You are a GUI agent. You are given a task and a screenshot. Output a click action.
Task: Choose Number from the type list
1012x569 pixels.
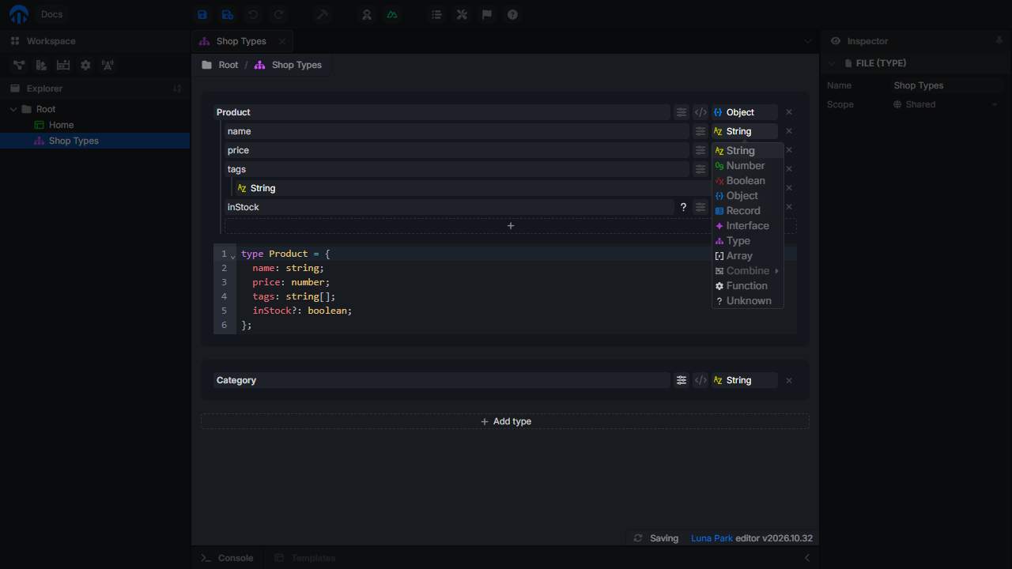[x=748, y=166]
